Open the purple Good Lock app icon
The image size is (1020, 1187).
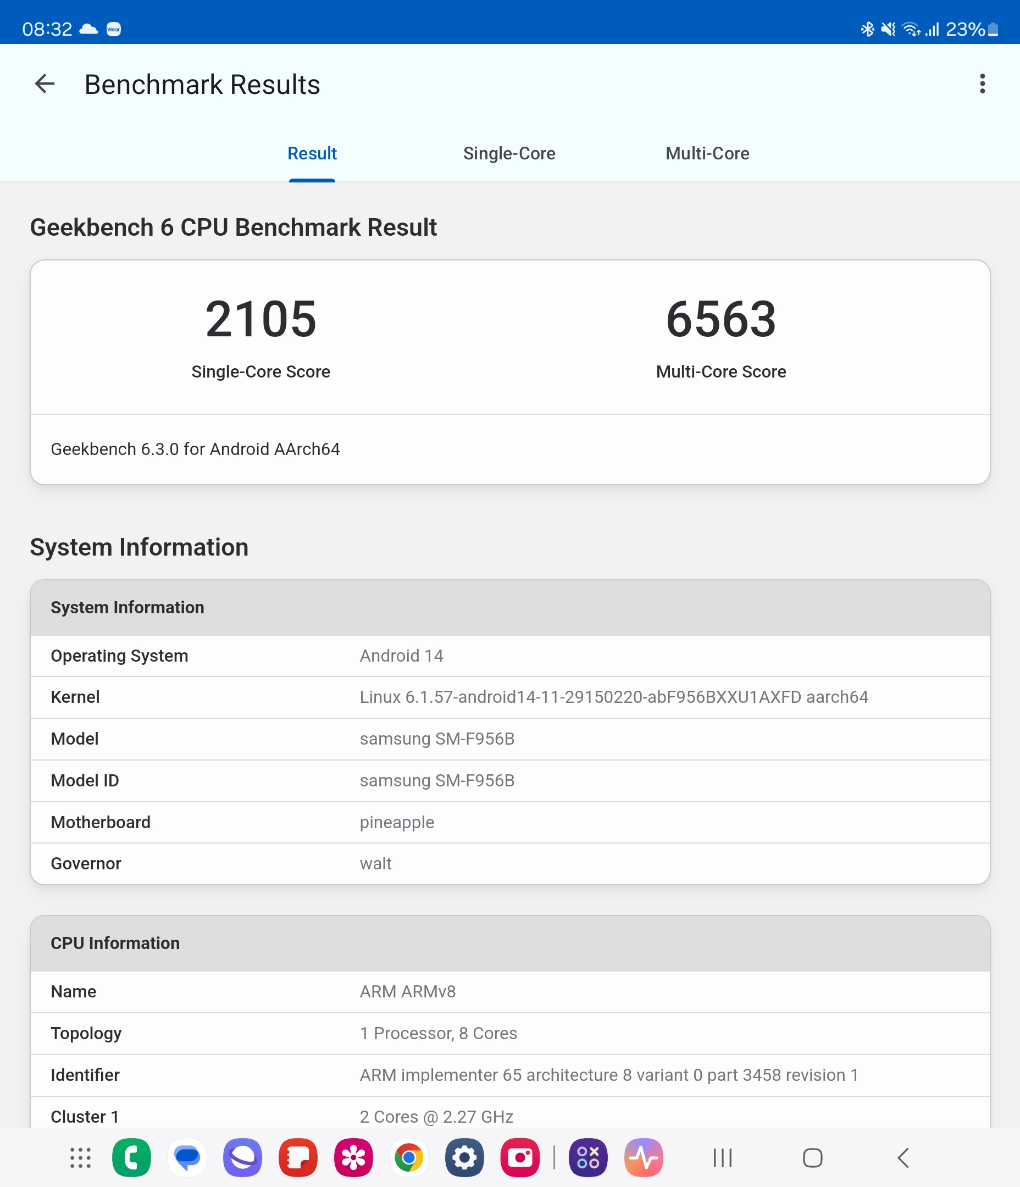click(588, 1158)
